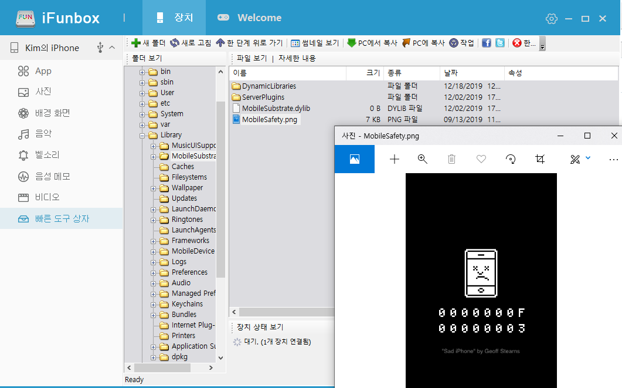Open 벨소리 (Ringtones) in sidebar
622x388 pixels.
39,155
